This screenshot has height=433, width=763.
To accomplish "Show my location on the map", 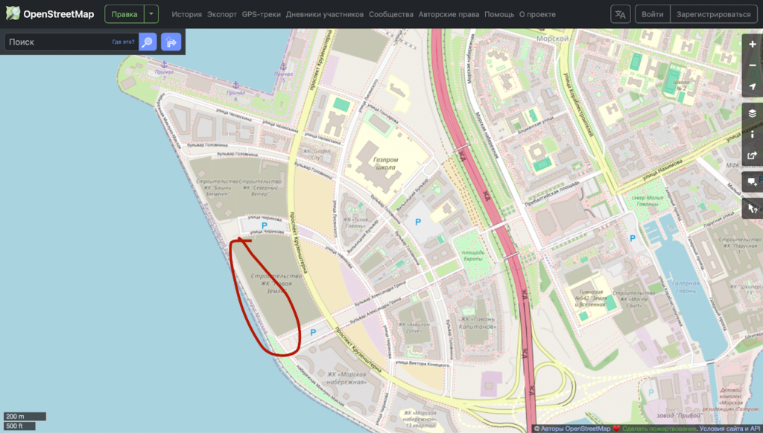I will [x=752, y=87].
